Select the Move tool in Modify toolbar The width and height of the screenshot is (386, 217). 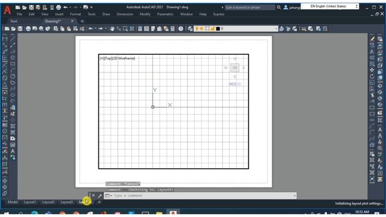click(372, 70)
